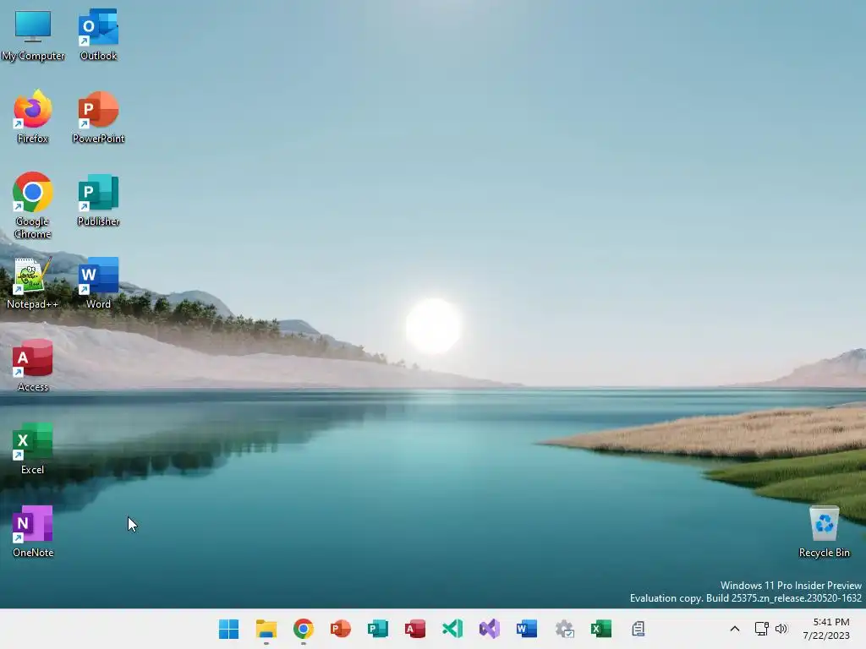
Task: Launch Word from the taskbar
Action: (526, 629)
